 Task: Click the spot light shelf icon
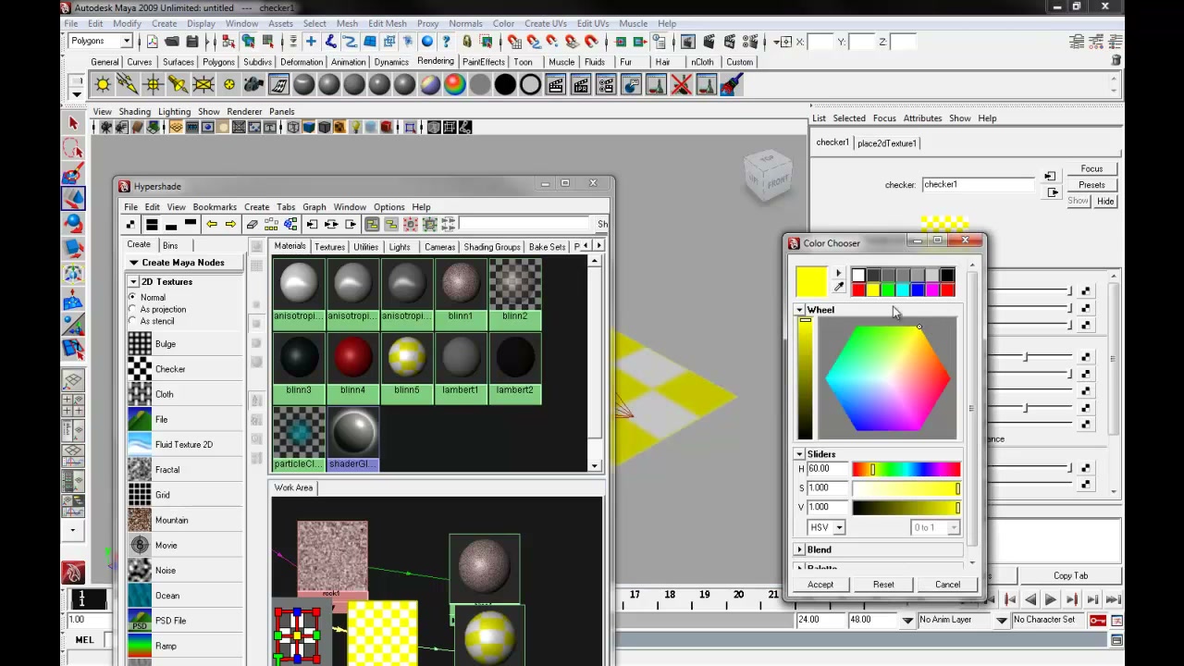tap(179, 85)
